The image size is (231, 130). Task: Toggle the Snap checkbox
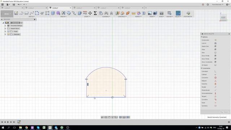[x=215, y=49]
